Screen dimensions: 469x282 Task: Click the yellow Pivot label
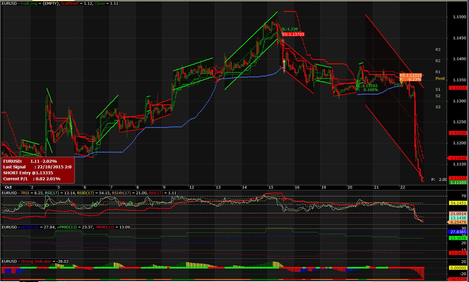(440, 79)
